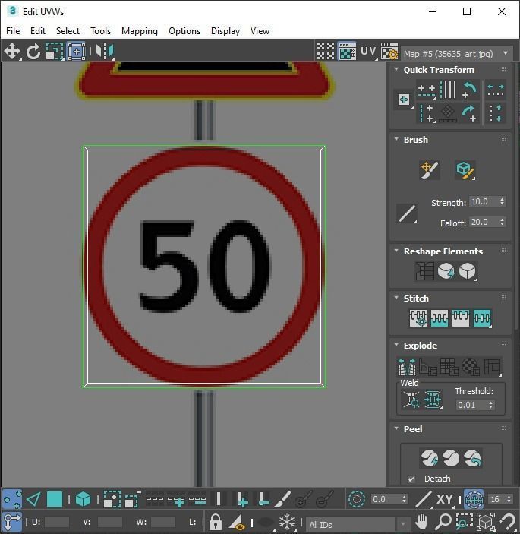Open the All IDs dropdown
The image size is (520, 534).
(x=357, y=524)
